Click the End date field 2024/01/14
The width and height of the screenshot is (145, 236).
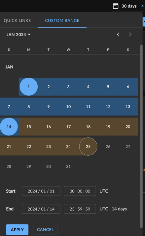pyautogui.click(x=41, y=209)
